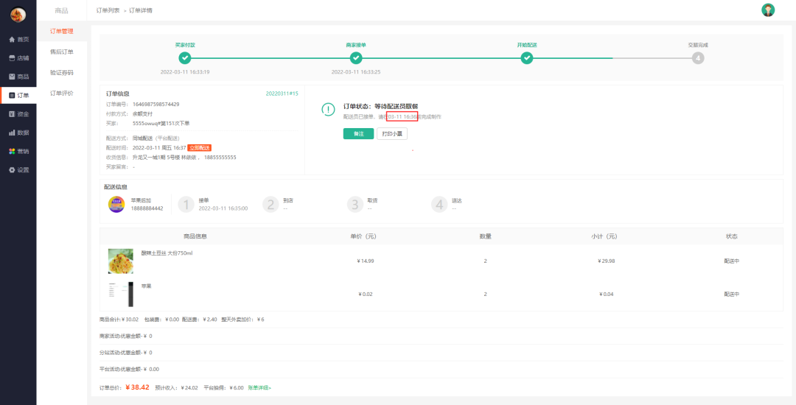Open 资金 funds section in sidebar
796x405 pixels.
click(x=18, y=114)
